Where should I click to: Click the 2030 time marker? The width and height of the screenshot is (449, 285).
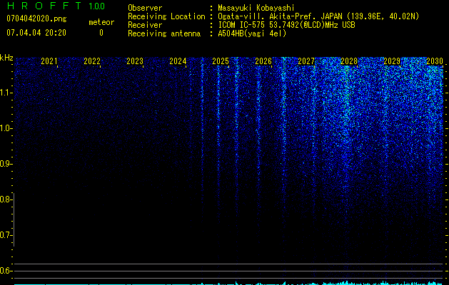(x=435, y=61)
